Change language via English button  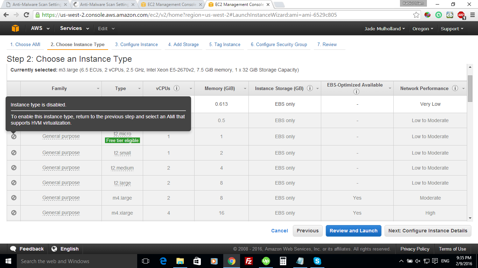coord(65,249)
